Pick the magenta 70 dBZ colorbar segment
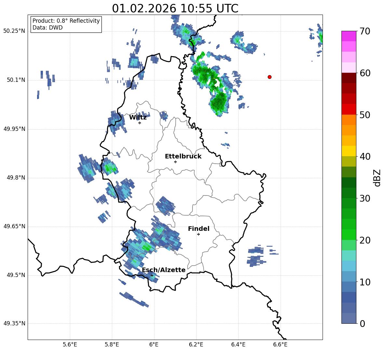Image resolution: width=385 pixels, height=351 pixels. pos(349,36)
